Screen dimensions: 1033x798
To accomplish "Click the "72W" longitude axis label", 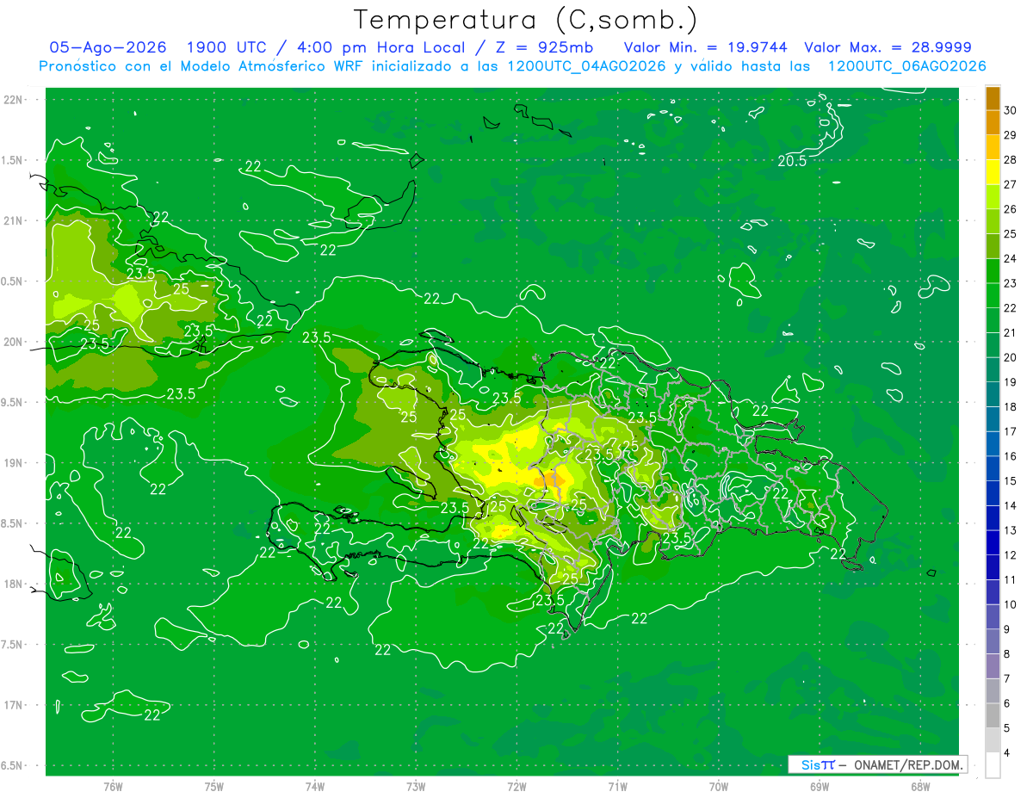I will [516, 786].
